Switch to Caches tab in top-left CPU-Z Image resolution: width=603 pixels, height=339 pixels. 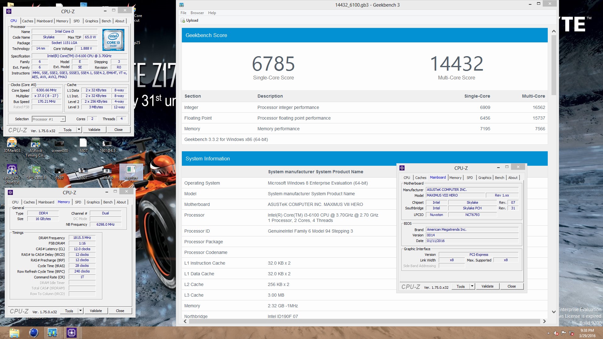click(x=28, y=21)
